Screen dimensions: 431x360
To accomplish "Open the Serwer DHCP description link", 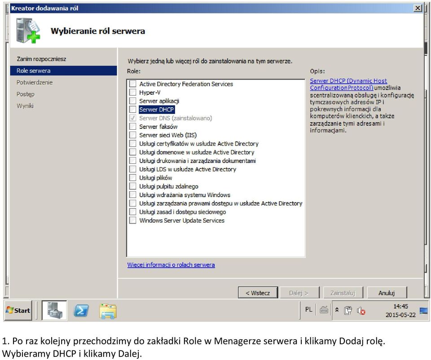I will [348, 84].
